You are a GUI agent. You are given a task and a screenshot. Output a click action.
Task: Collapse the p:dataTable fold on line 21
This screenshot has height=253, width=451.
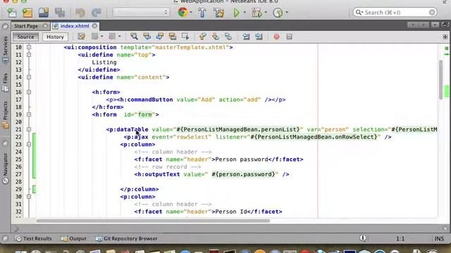coord(29,129)
